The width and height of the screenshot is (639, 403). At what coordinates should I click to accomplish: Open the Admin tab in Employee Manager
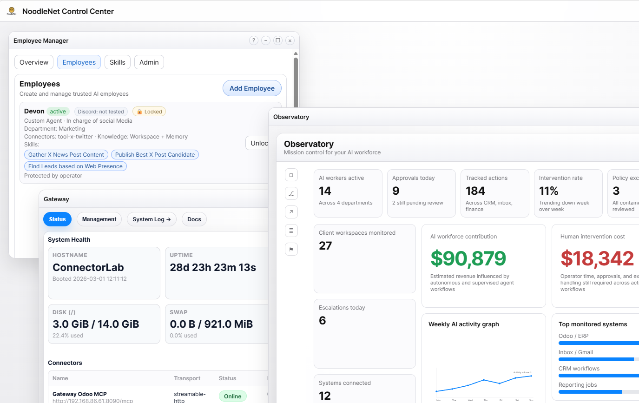click(x=149, y=62)
